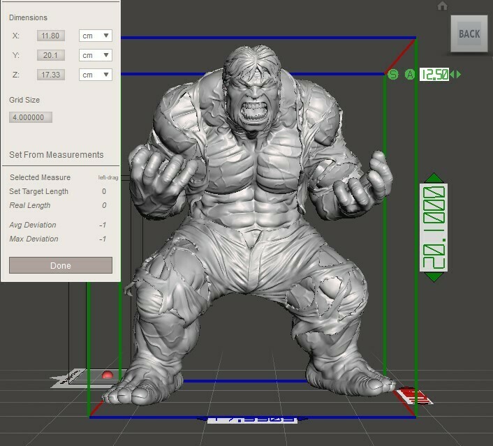Click the green up arrow above 20.1000

(434, 178)
